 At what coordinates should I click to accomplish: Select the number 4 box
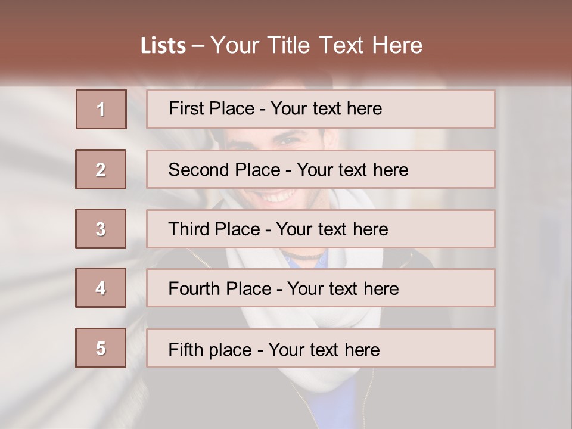[101, 288]
